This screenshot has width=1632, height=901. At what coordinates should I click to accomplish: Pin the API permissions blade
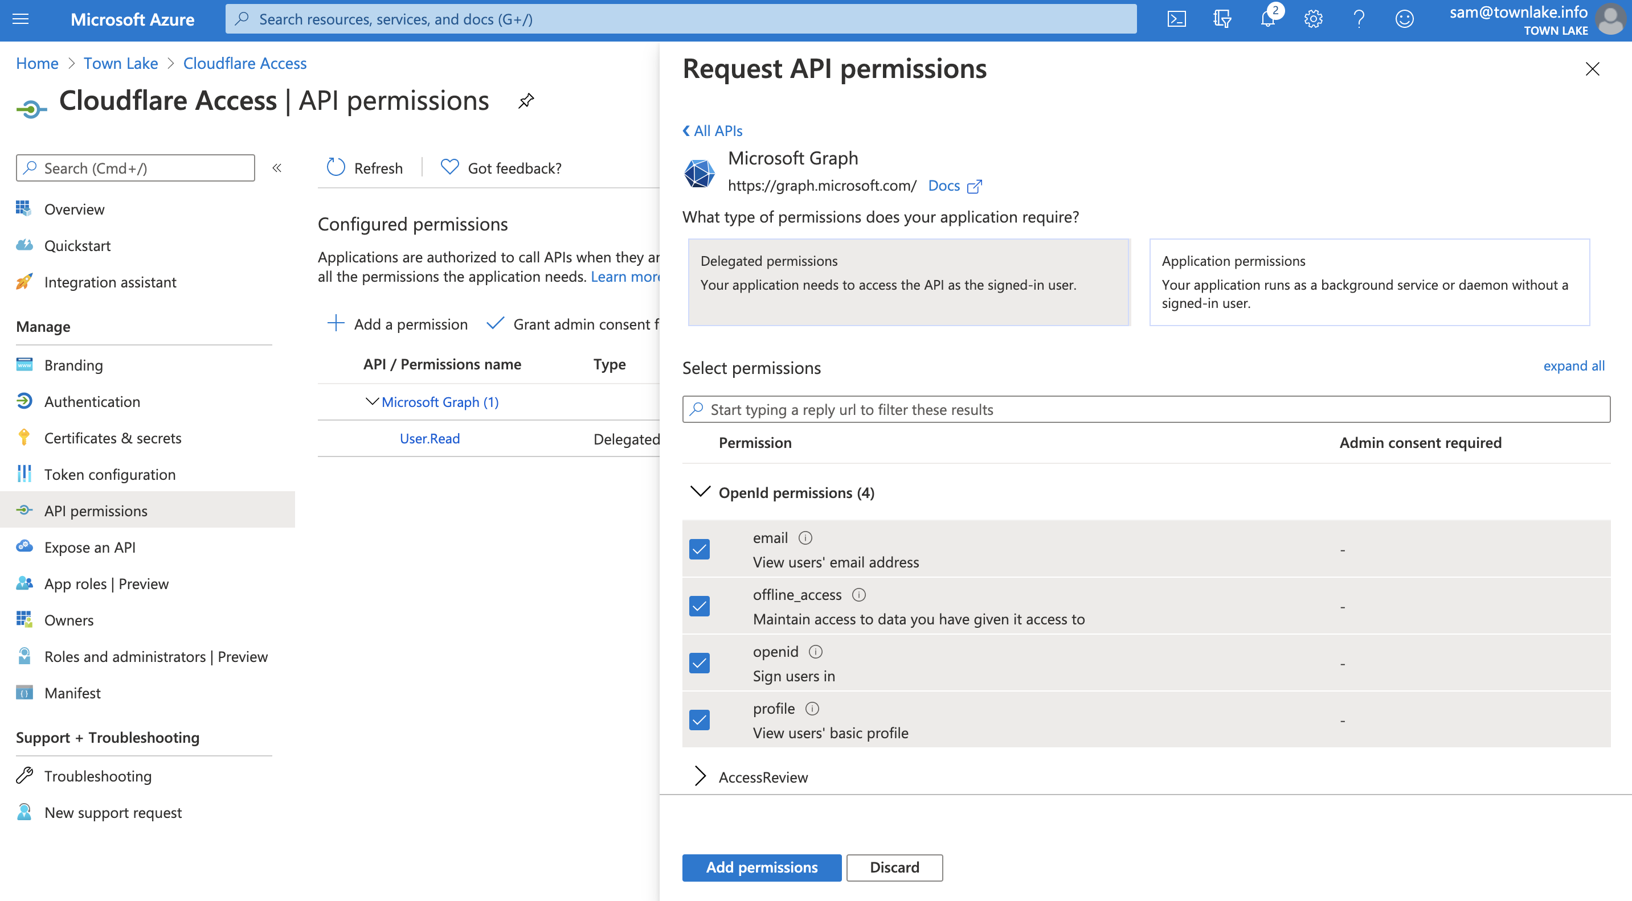point(525,100)
